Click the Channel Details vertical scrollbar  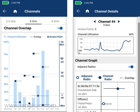[x=139, y=64]
